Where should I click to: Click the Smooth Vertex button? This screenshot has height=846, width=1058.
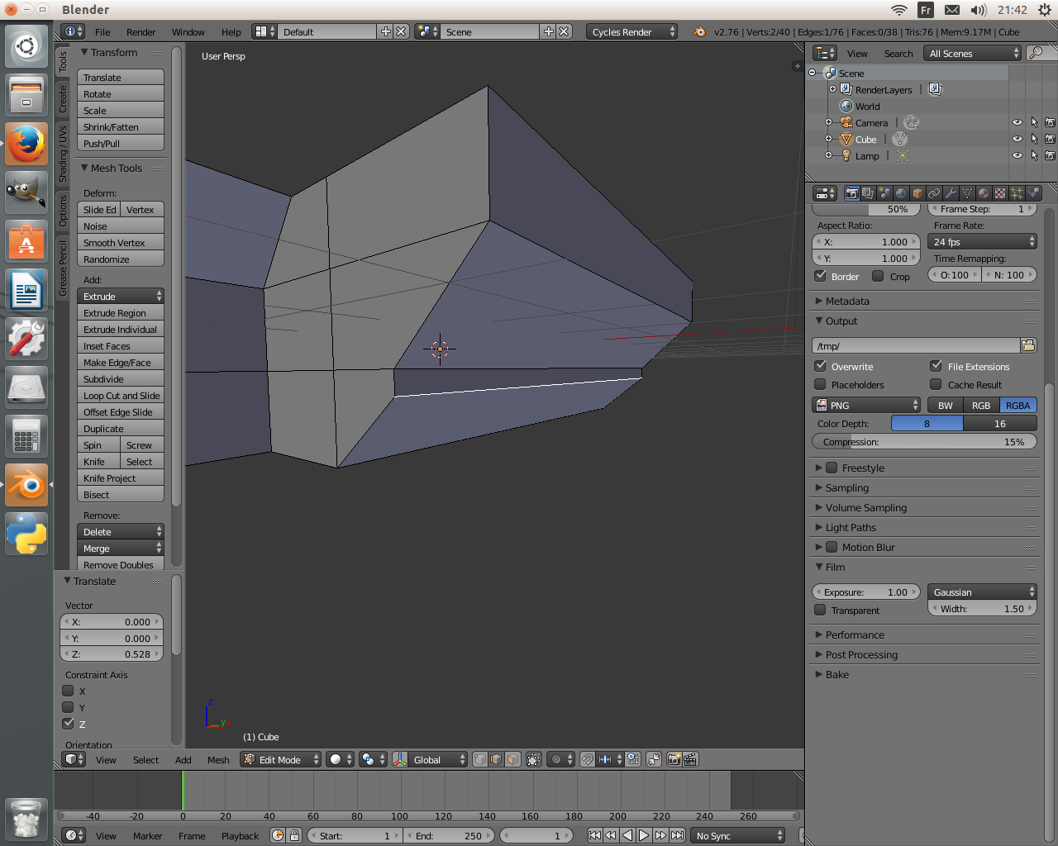click(121, 242)
